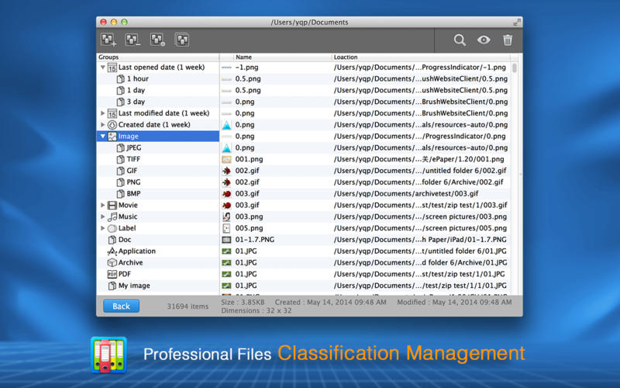This screenshot has height=388, width=620.
Task: Collapse the Last opened date group
Action: (x=103, y=68)
